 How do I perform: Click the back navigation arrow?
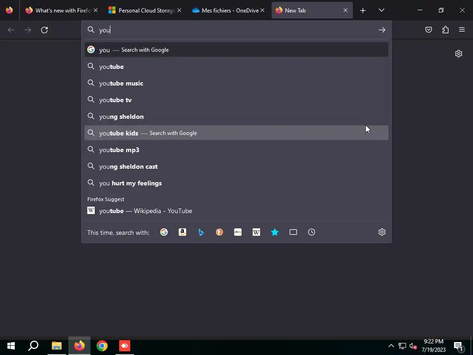[11, 30]
